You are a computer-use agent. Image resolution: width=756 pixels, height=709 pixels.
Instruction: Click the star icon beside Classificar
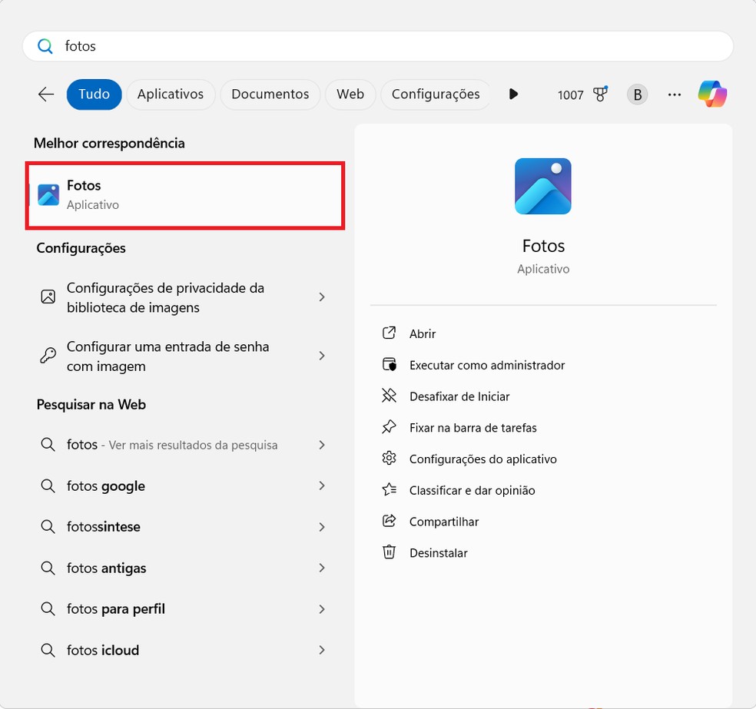pos(389,490)
